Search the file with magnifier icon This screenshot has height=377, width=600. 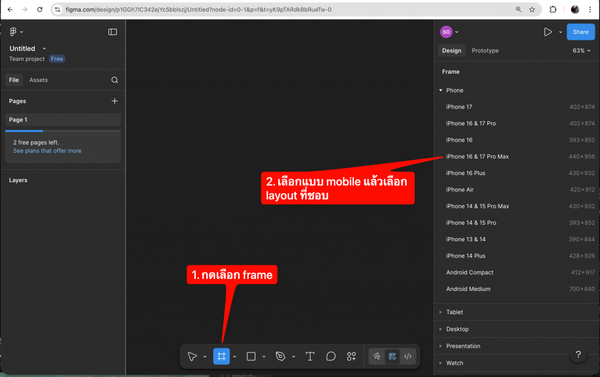coord(115,80)
